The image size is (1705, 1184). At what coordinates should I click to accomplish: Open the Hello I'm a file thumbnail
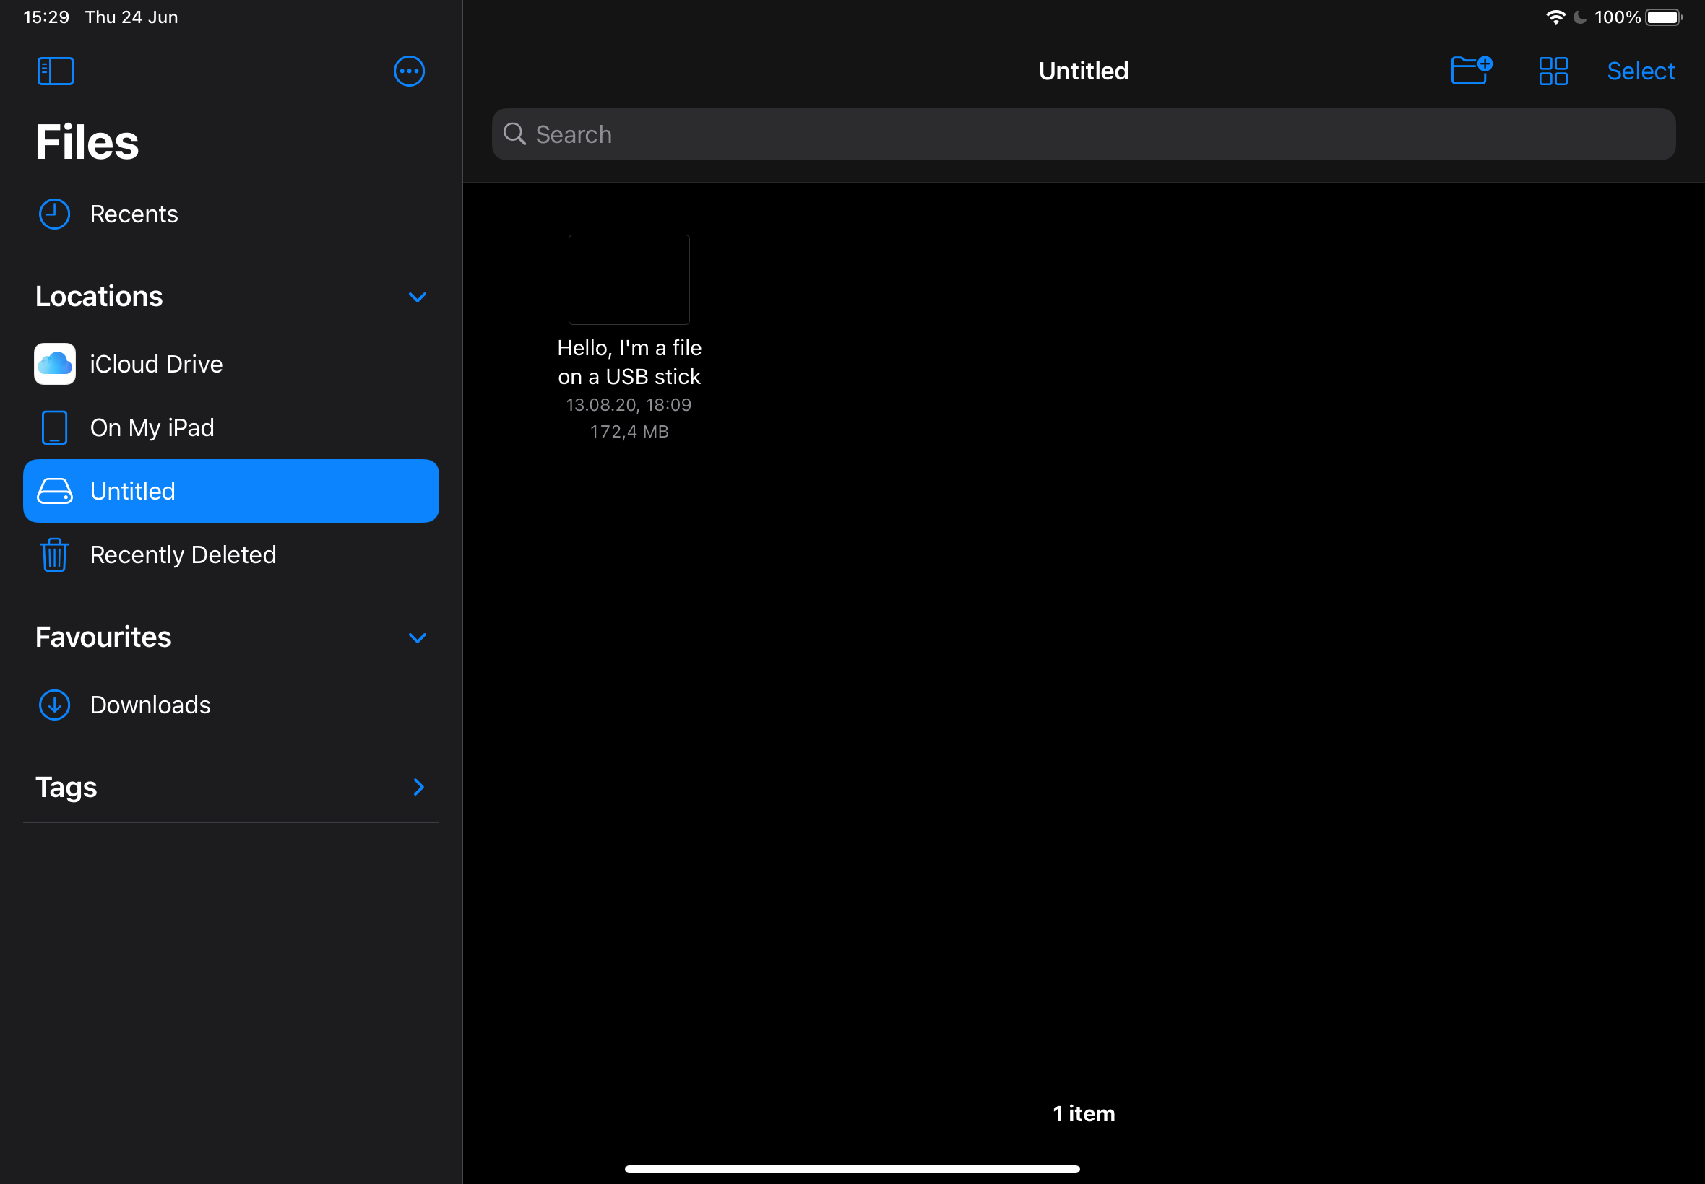[629, 277]
